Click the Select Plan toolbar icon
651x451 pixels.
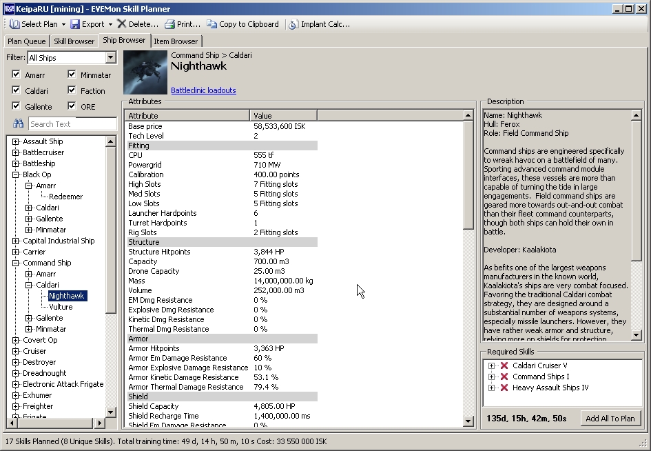(14, 24)
